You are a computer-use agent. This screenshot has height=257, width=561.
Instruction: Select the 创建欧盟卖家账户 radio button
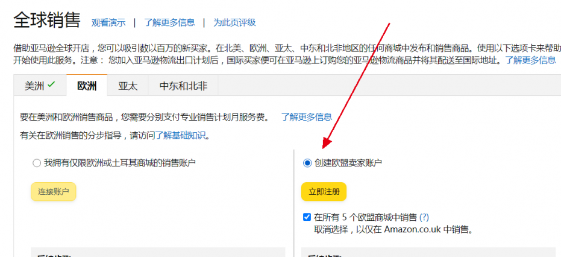(x=307, y=163)
